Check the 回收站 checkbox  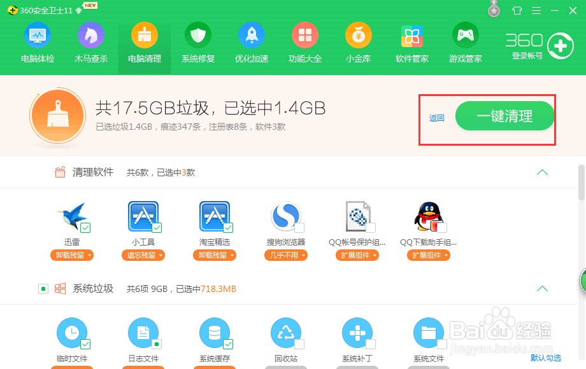click(300, 344)
